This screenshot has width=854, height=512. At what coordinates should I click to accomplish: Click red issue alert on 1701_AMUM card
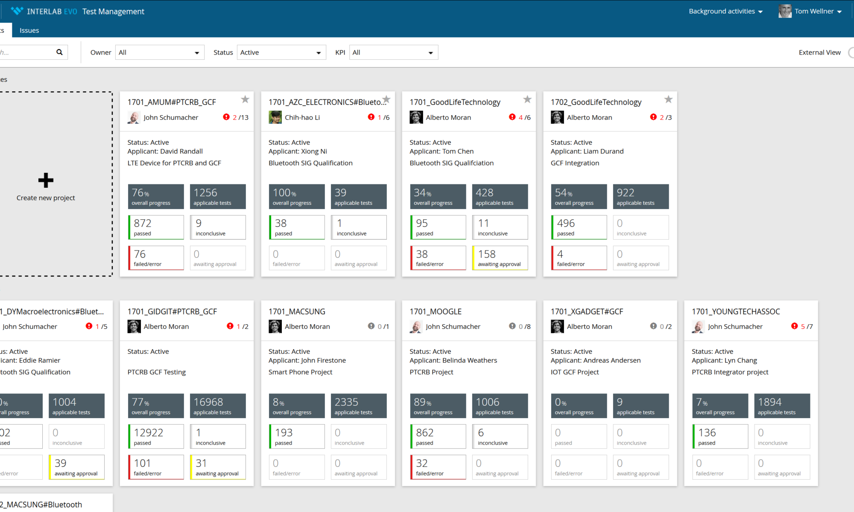226,117
